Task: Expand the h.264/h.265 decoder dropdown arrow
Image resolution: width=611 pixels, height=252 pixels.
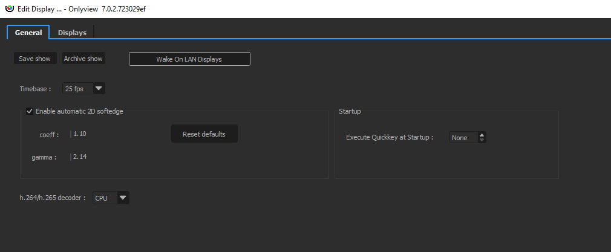Action: (x=123, y=198)
